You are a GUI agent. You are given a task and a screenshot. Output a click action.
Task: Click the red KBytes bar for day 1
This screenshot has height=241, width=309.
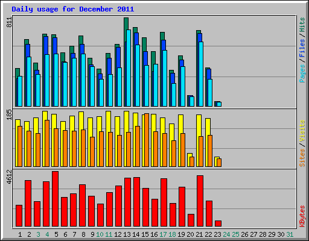(x=19, y=216)
